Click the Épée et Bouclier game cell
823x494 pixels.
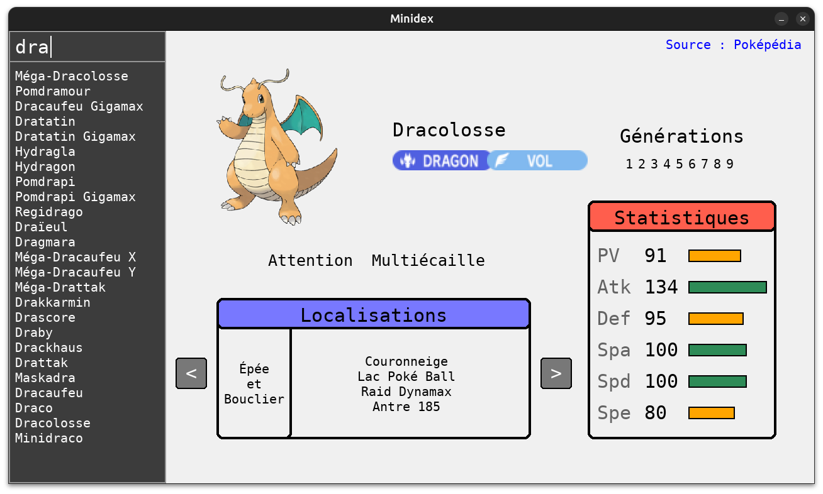254,383
